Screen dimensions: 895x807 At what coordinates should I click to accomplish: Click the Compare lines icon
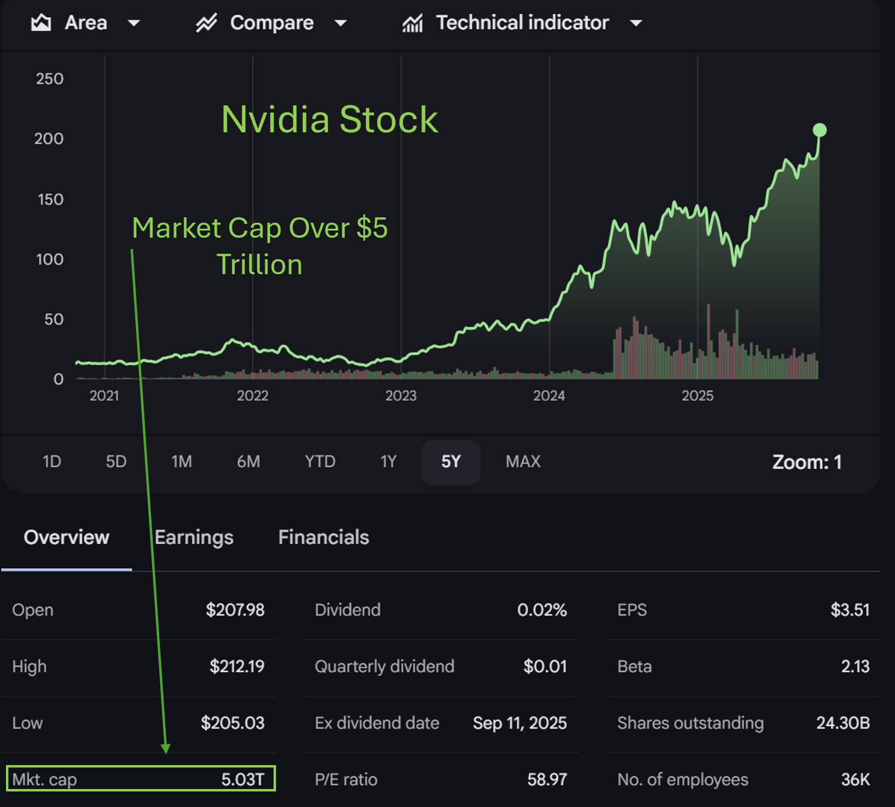click(206, 23)
